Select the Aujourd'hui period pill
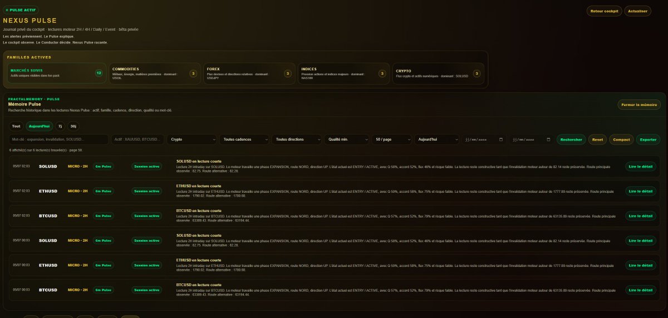 tap(40, 126)
